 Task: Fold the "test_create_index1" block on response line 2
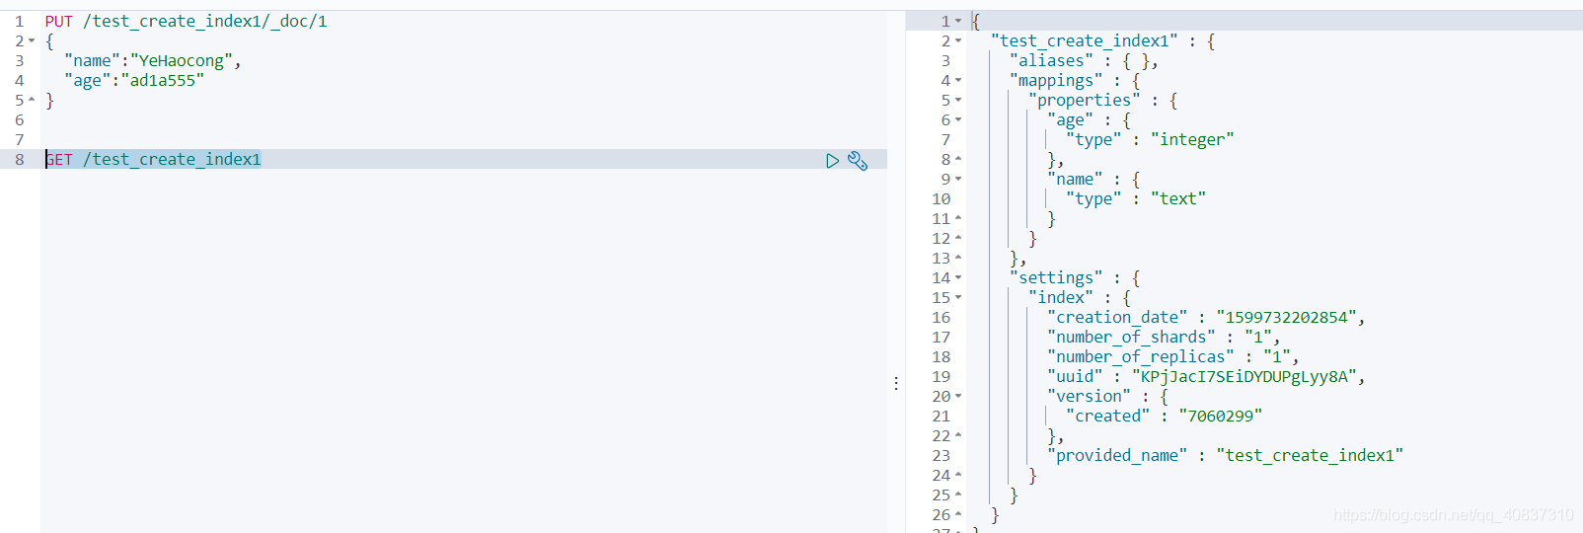(958, 40)
